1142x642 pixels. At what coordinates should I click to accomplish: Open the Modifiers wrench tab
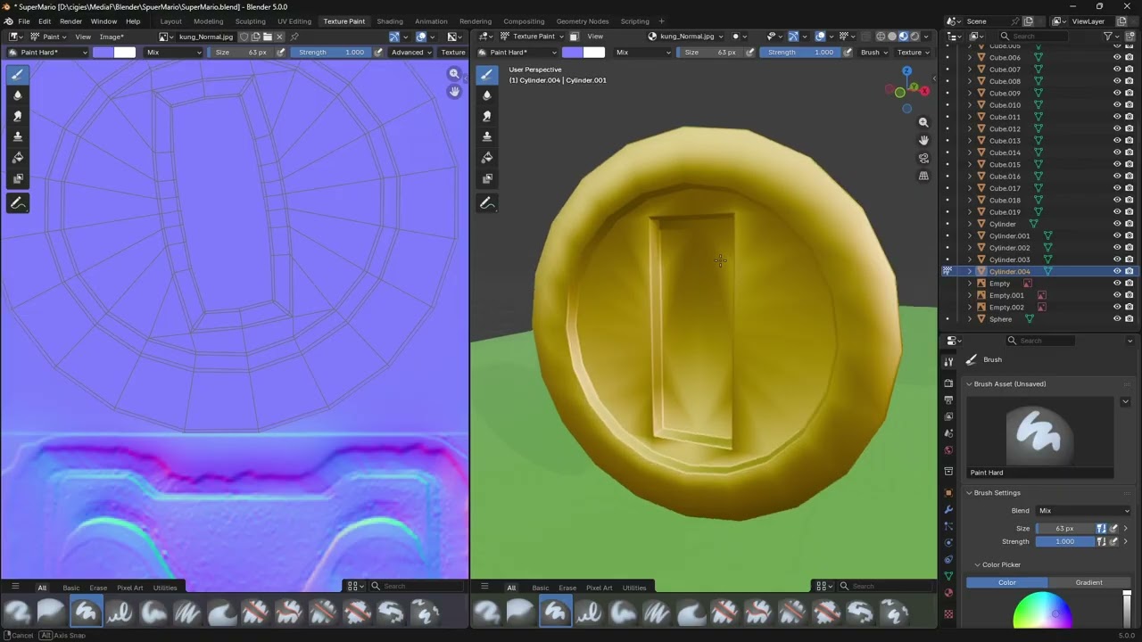click(x=948, y=509)
